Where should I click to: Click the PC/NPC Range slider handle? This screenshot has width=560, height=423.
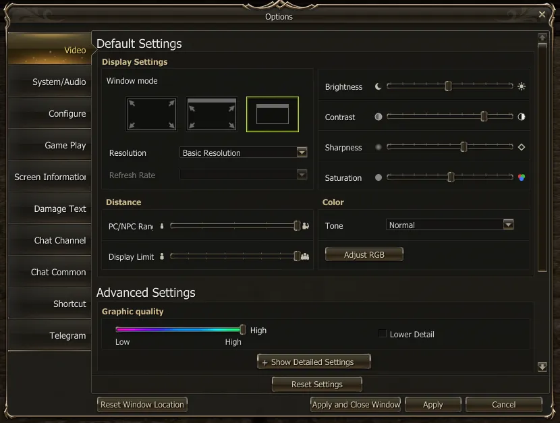pos(297,225)
